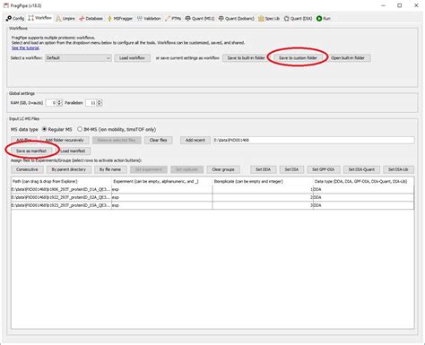Screen dimensions: 425x345
Task: Go to the Run tab
Action: tap(324, 19)
